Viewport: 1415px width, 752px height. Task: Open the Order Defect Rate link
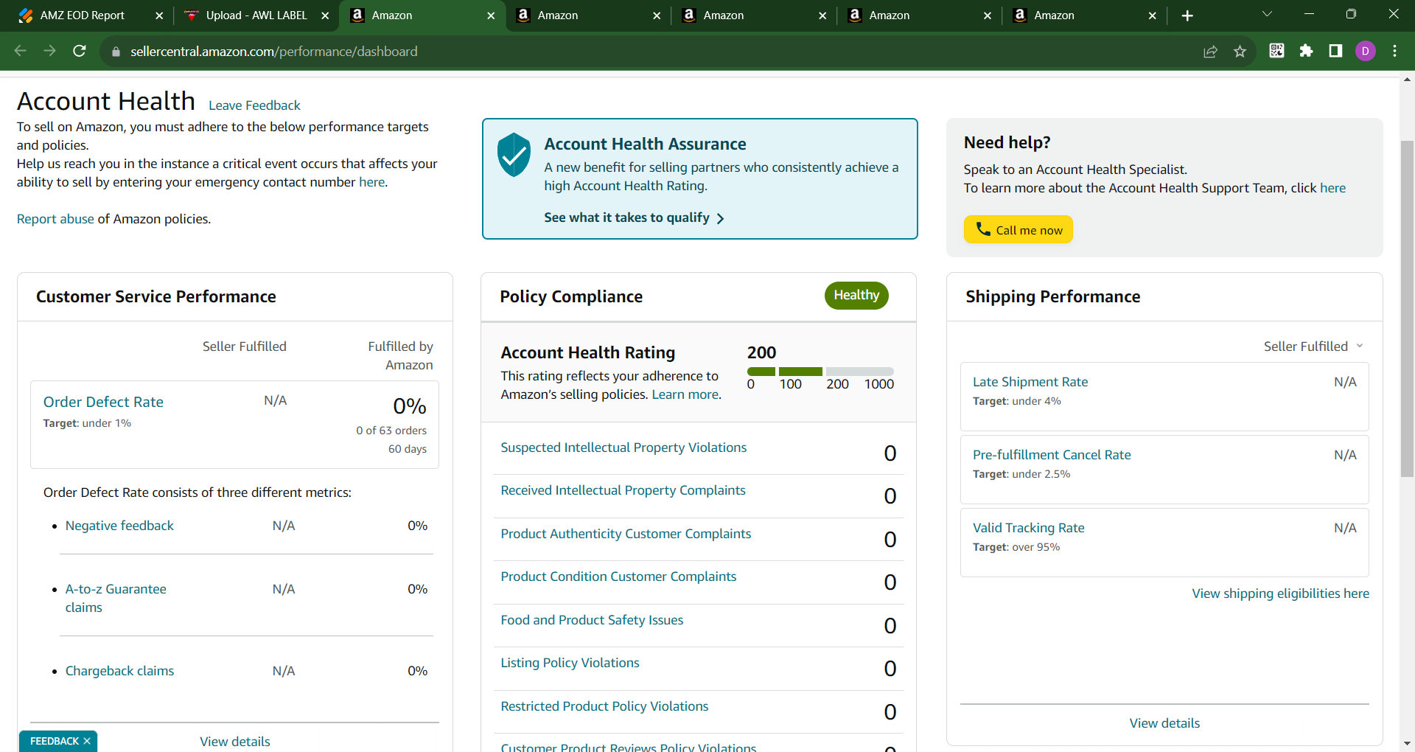pos(103,402)
